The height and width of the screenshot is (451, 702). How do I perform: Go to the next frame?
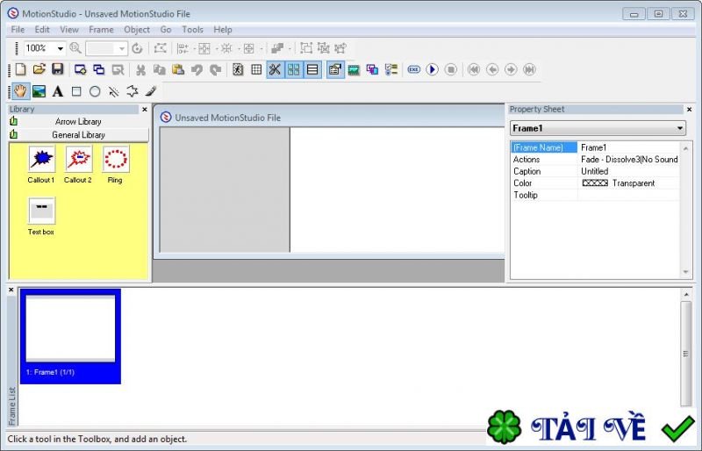click(511, 69)
